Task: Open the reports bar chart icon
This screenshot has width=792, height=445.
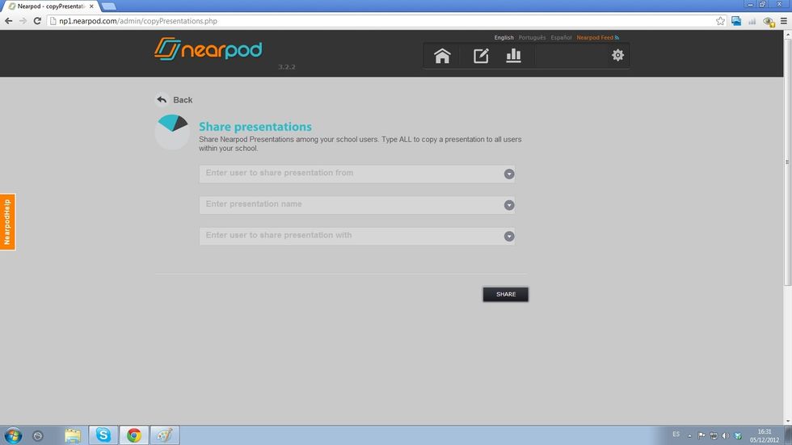Action: point(513,56)
